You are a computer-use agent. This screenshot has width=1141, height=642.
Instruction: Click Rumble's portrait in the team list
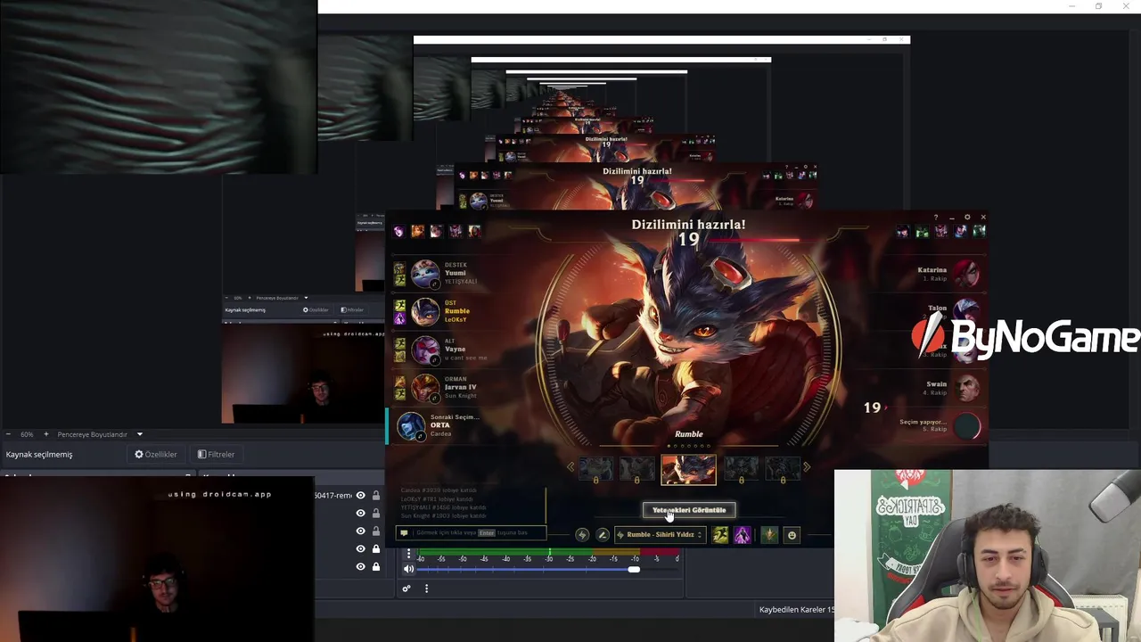click(425, 311)
